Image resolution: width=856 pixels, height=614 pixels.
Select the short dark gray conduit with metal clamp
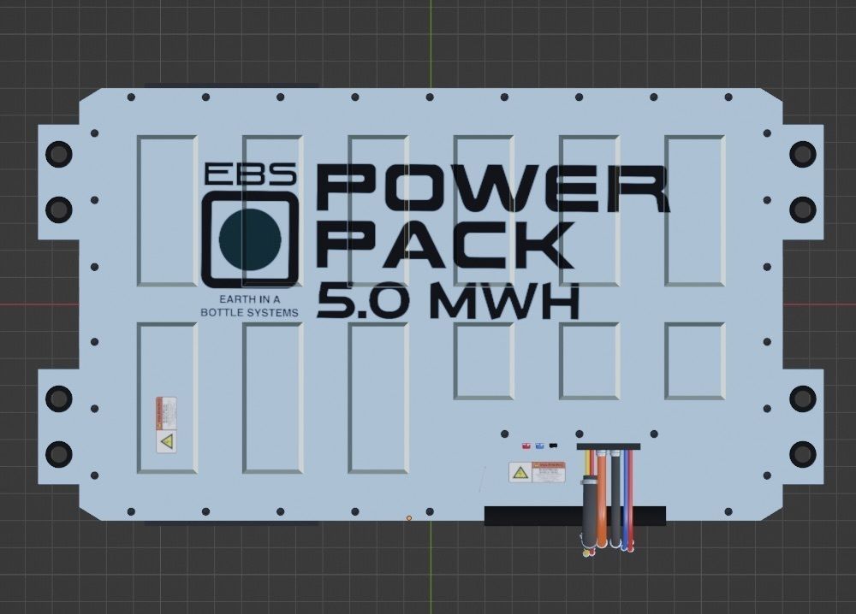pyautogui.click(x=590, y=511)
